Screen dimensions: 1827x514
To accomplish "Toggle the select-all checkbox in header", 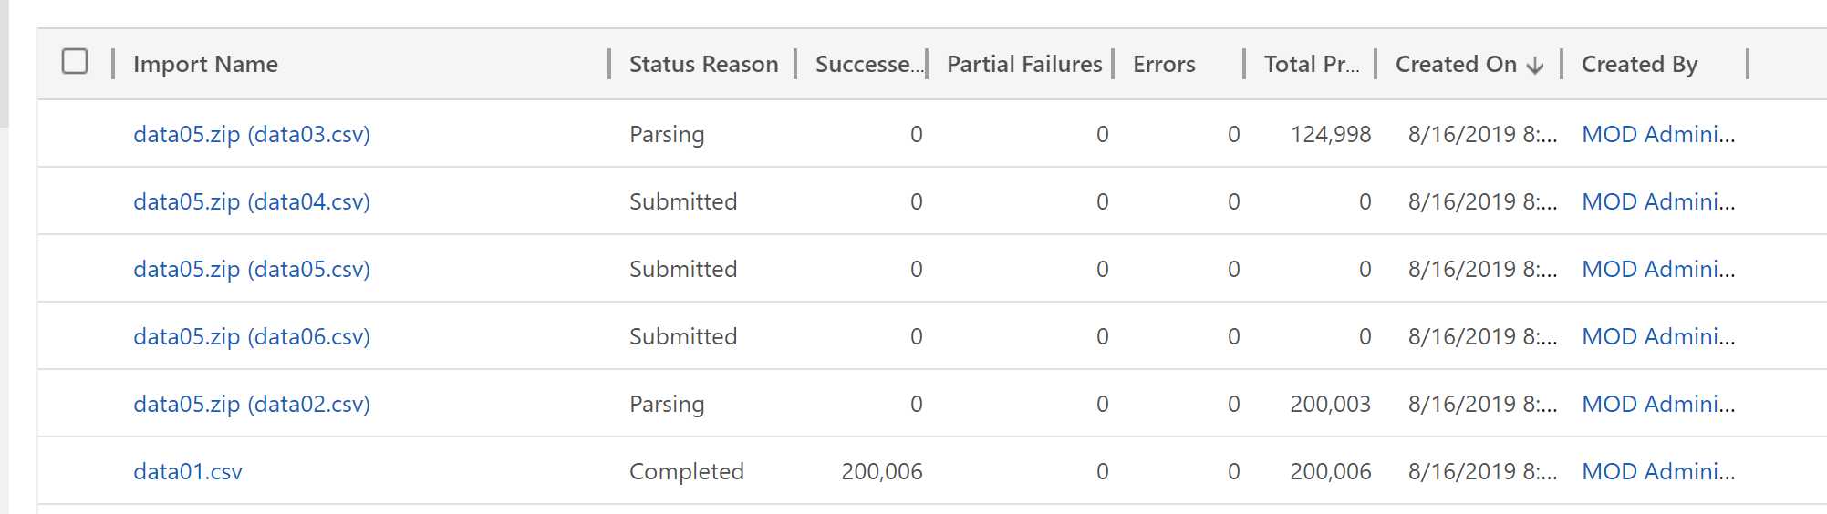I will point(75,62).
